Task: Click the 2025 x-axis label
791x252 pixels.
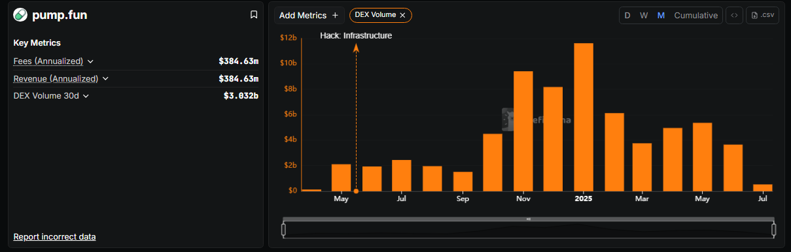Action: click(584, 198)
